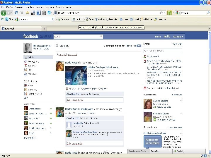The image size is (211, 158).
Task: Click the Options toolbar button
Action: point(100,19)
